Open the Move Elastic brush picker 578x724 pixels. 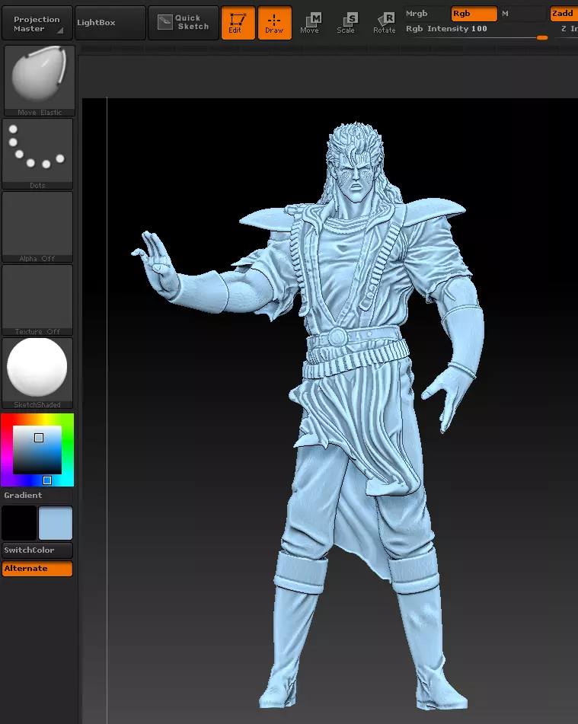[40, 81]
